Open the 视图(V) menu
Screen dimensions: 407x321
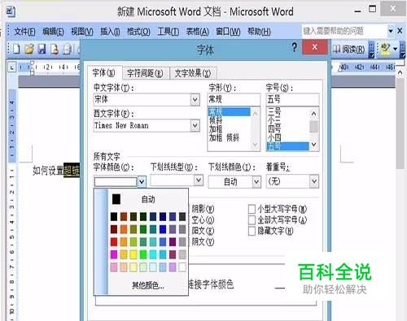click(82, 32)
